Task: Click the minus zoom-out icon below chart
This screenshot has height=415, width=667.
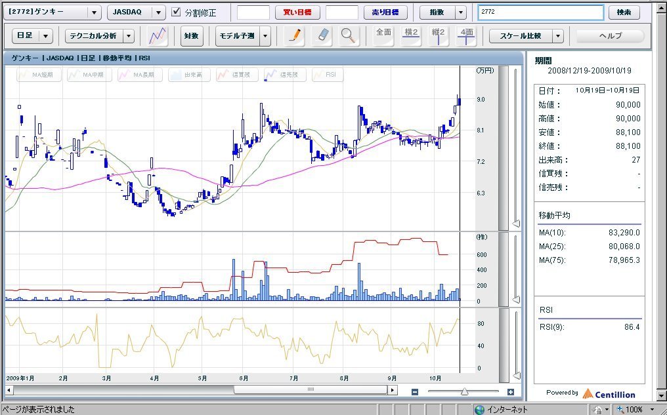Action: pyautogui.click(x=415, y=392)
